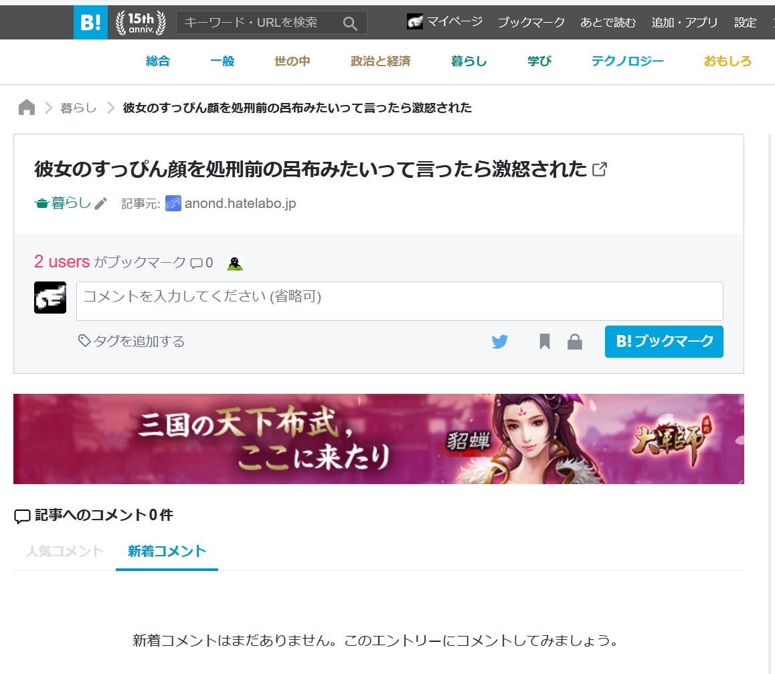
Task: Click タグを追加する to add tags
Action: tap(131, 341)
